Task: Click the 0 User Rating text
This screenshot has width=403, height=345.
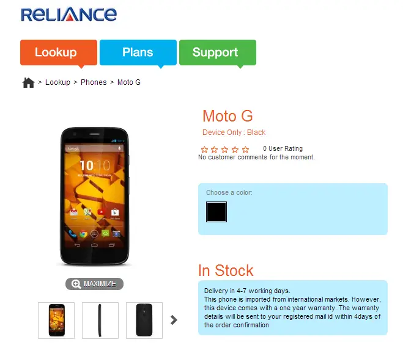Action: [x=283, y=148]
